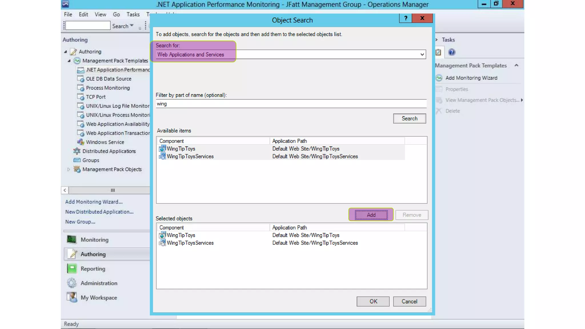Click the My Workspace icon

coord(71,297)
